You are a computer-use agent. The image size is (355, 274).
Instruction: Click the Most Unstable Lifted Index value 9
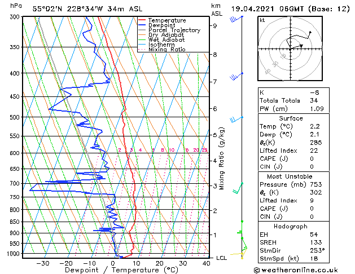click(x=312, y=201)
